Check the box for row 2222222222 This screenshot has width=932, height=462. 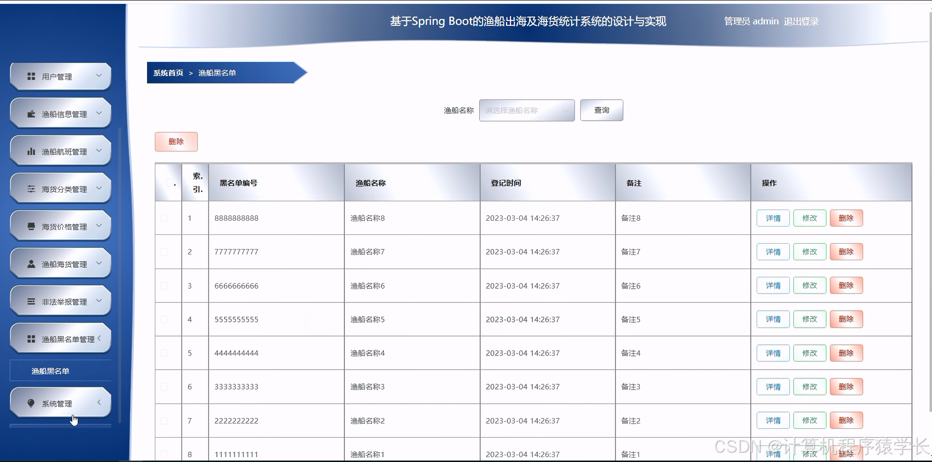pos(164,420)
